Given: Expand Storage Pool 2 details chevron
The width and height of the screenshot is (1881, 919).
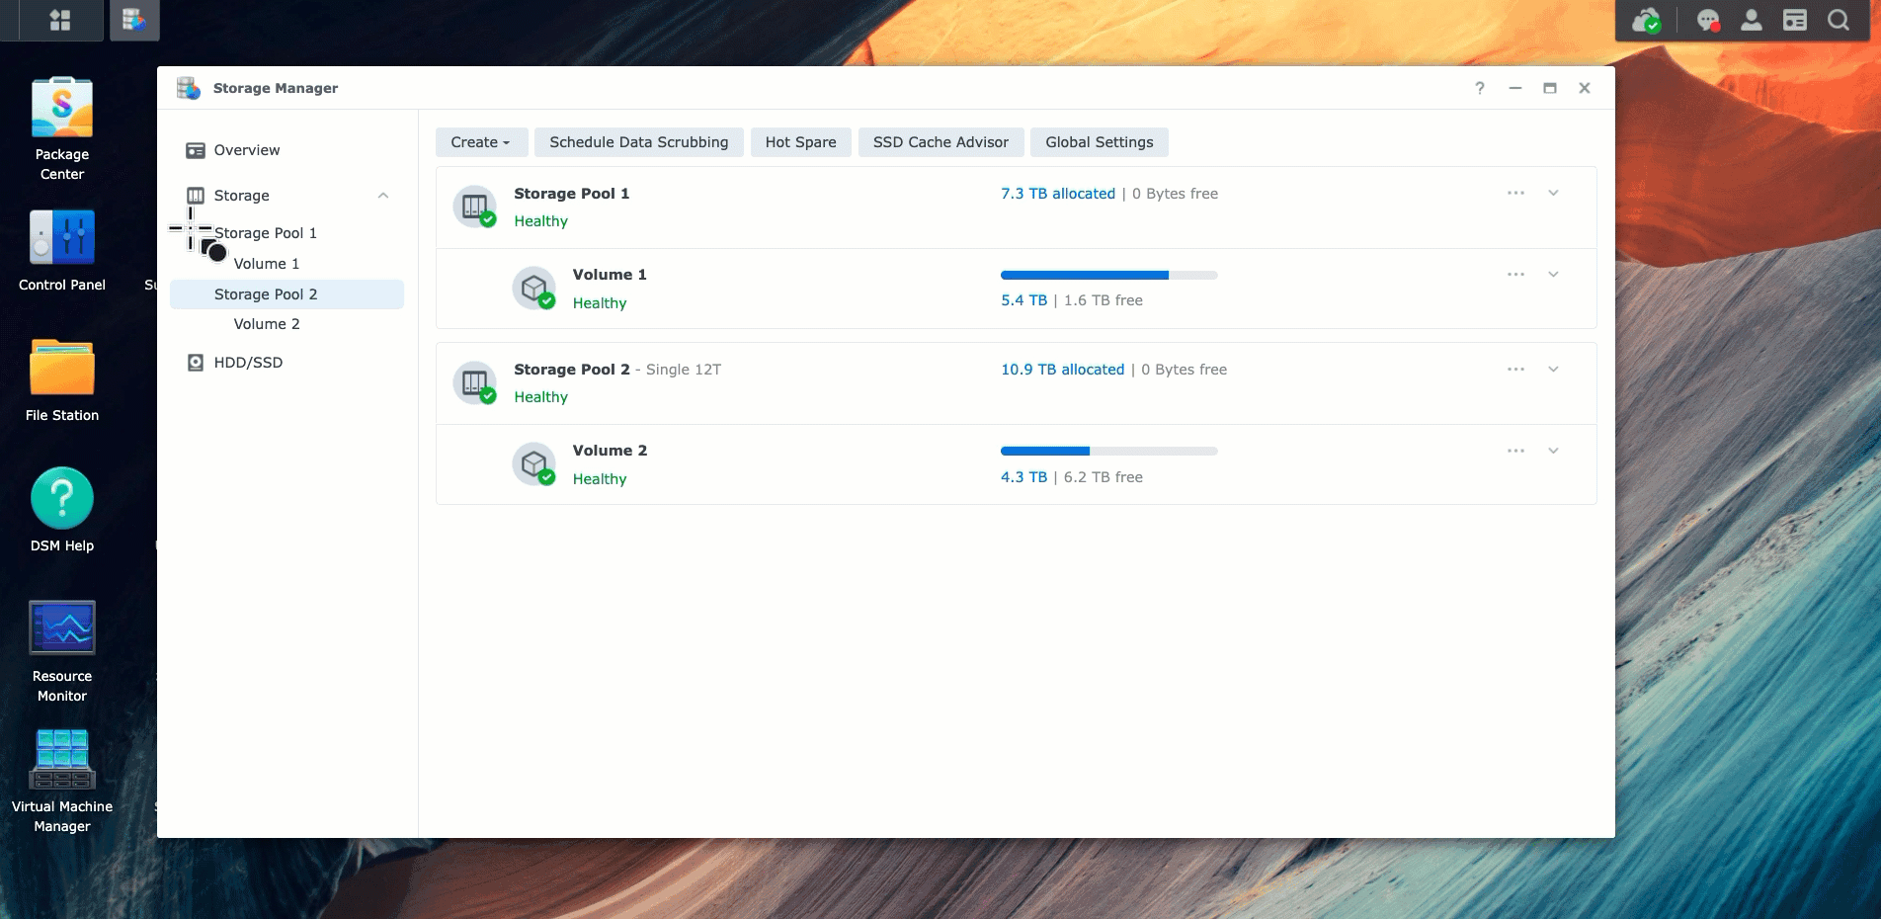Looking at the screenshot, I should coord(1553,369).
